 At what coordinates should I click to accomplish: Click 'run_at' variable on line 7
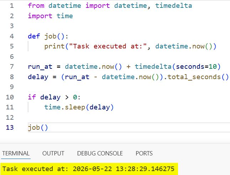40,67
